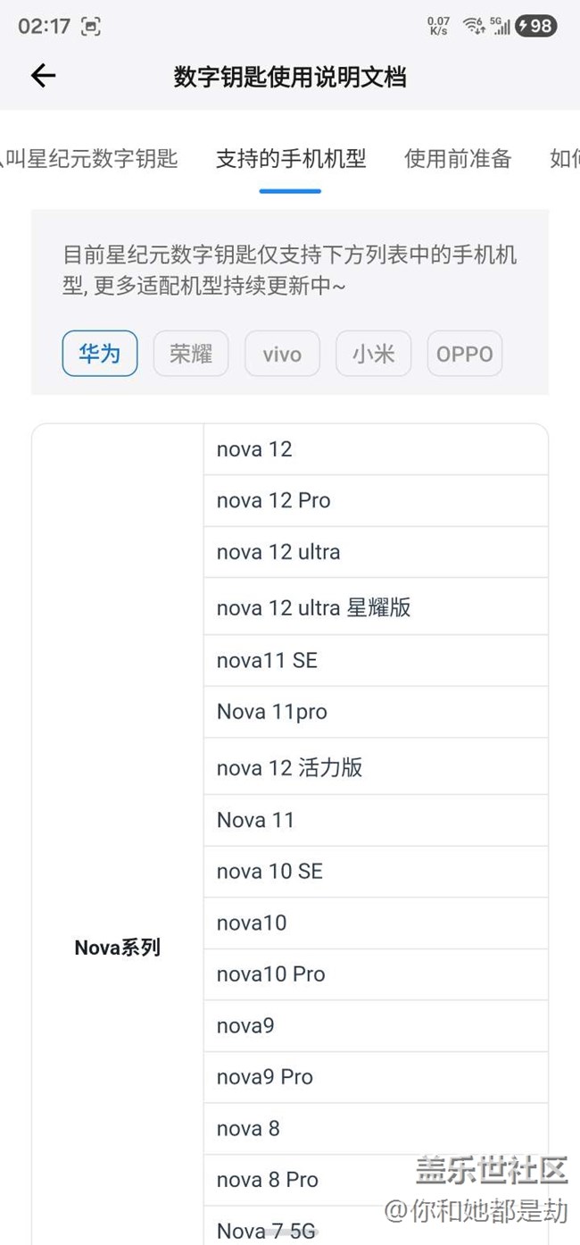580x1245 pixels.
Task: Tap the nova 12 Pro row
Action: [x=375, y=501]
